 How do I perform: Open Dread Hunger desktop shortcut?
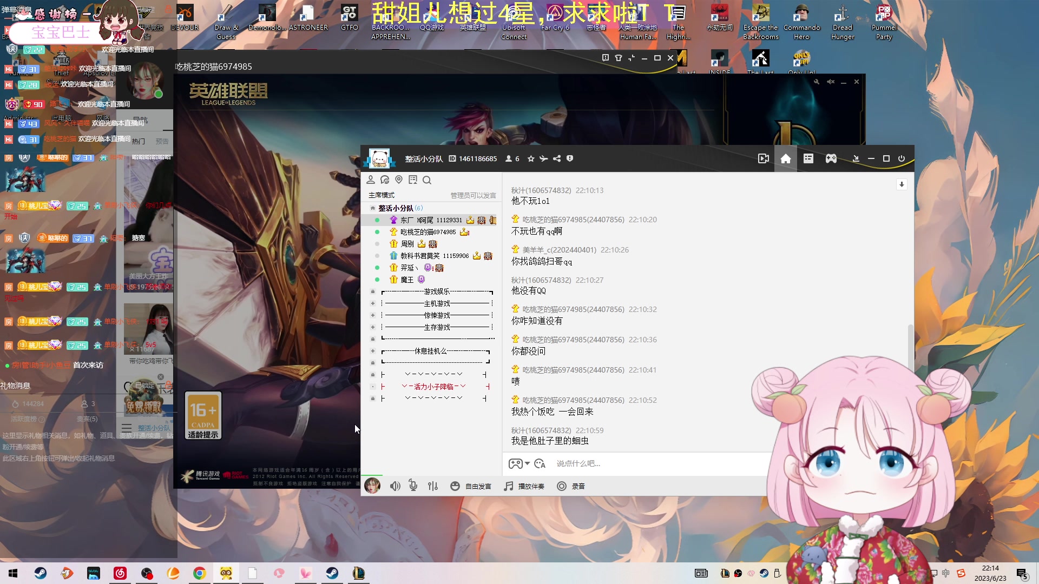843,22
